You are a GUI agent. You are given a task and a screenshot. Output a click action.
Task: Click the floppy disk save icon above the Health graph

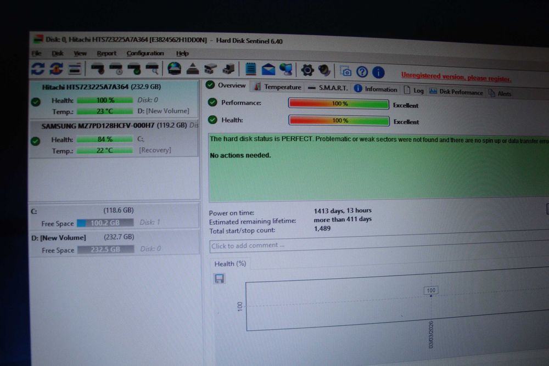pos(220,279)
